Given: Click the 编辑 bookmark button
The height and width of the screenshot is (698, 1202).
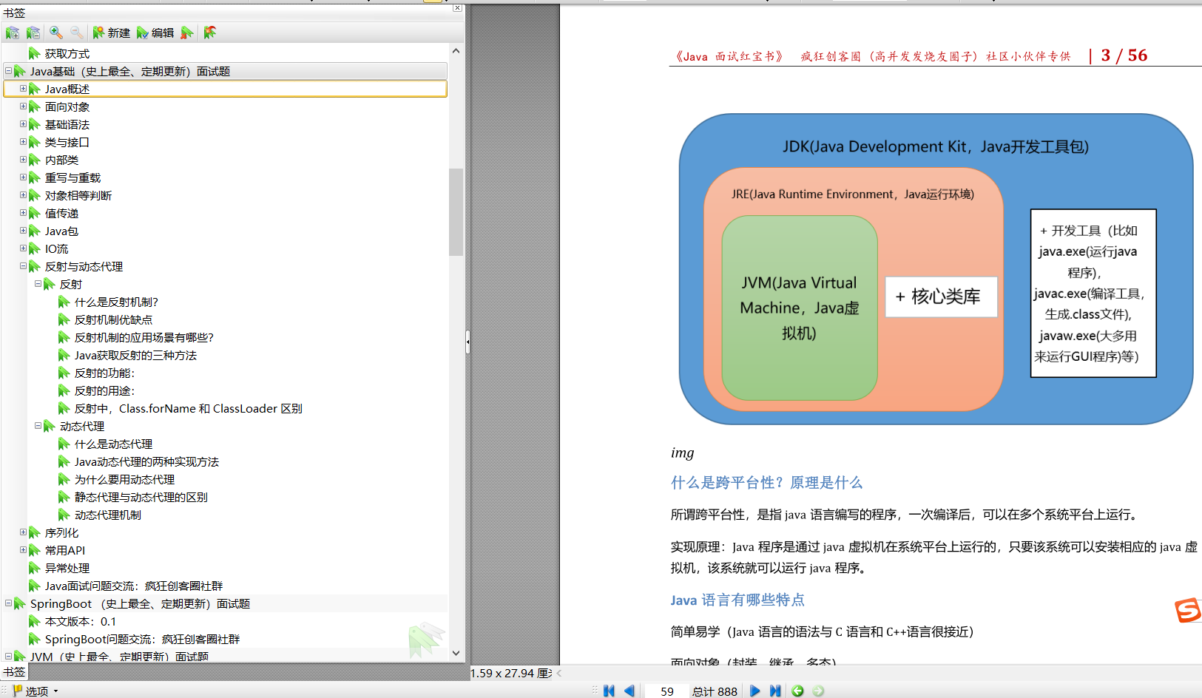Looking at the screenshot, I should tap(155, 33).
